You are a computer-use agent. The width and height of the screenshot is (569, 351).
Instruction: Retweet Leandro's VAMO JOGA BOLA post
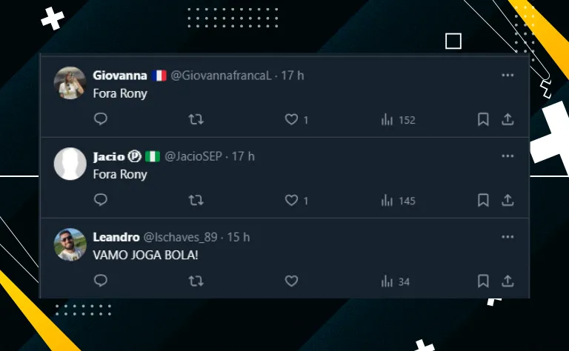pyautogui.click(x=196, y=281)
